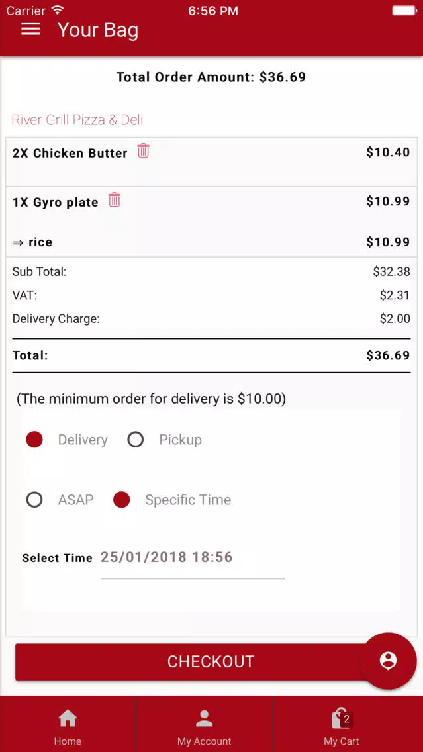Select ASAP delivery time option

(x=34, y=500)
